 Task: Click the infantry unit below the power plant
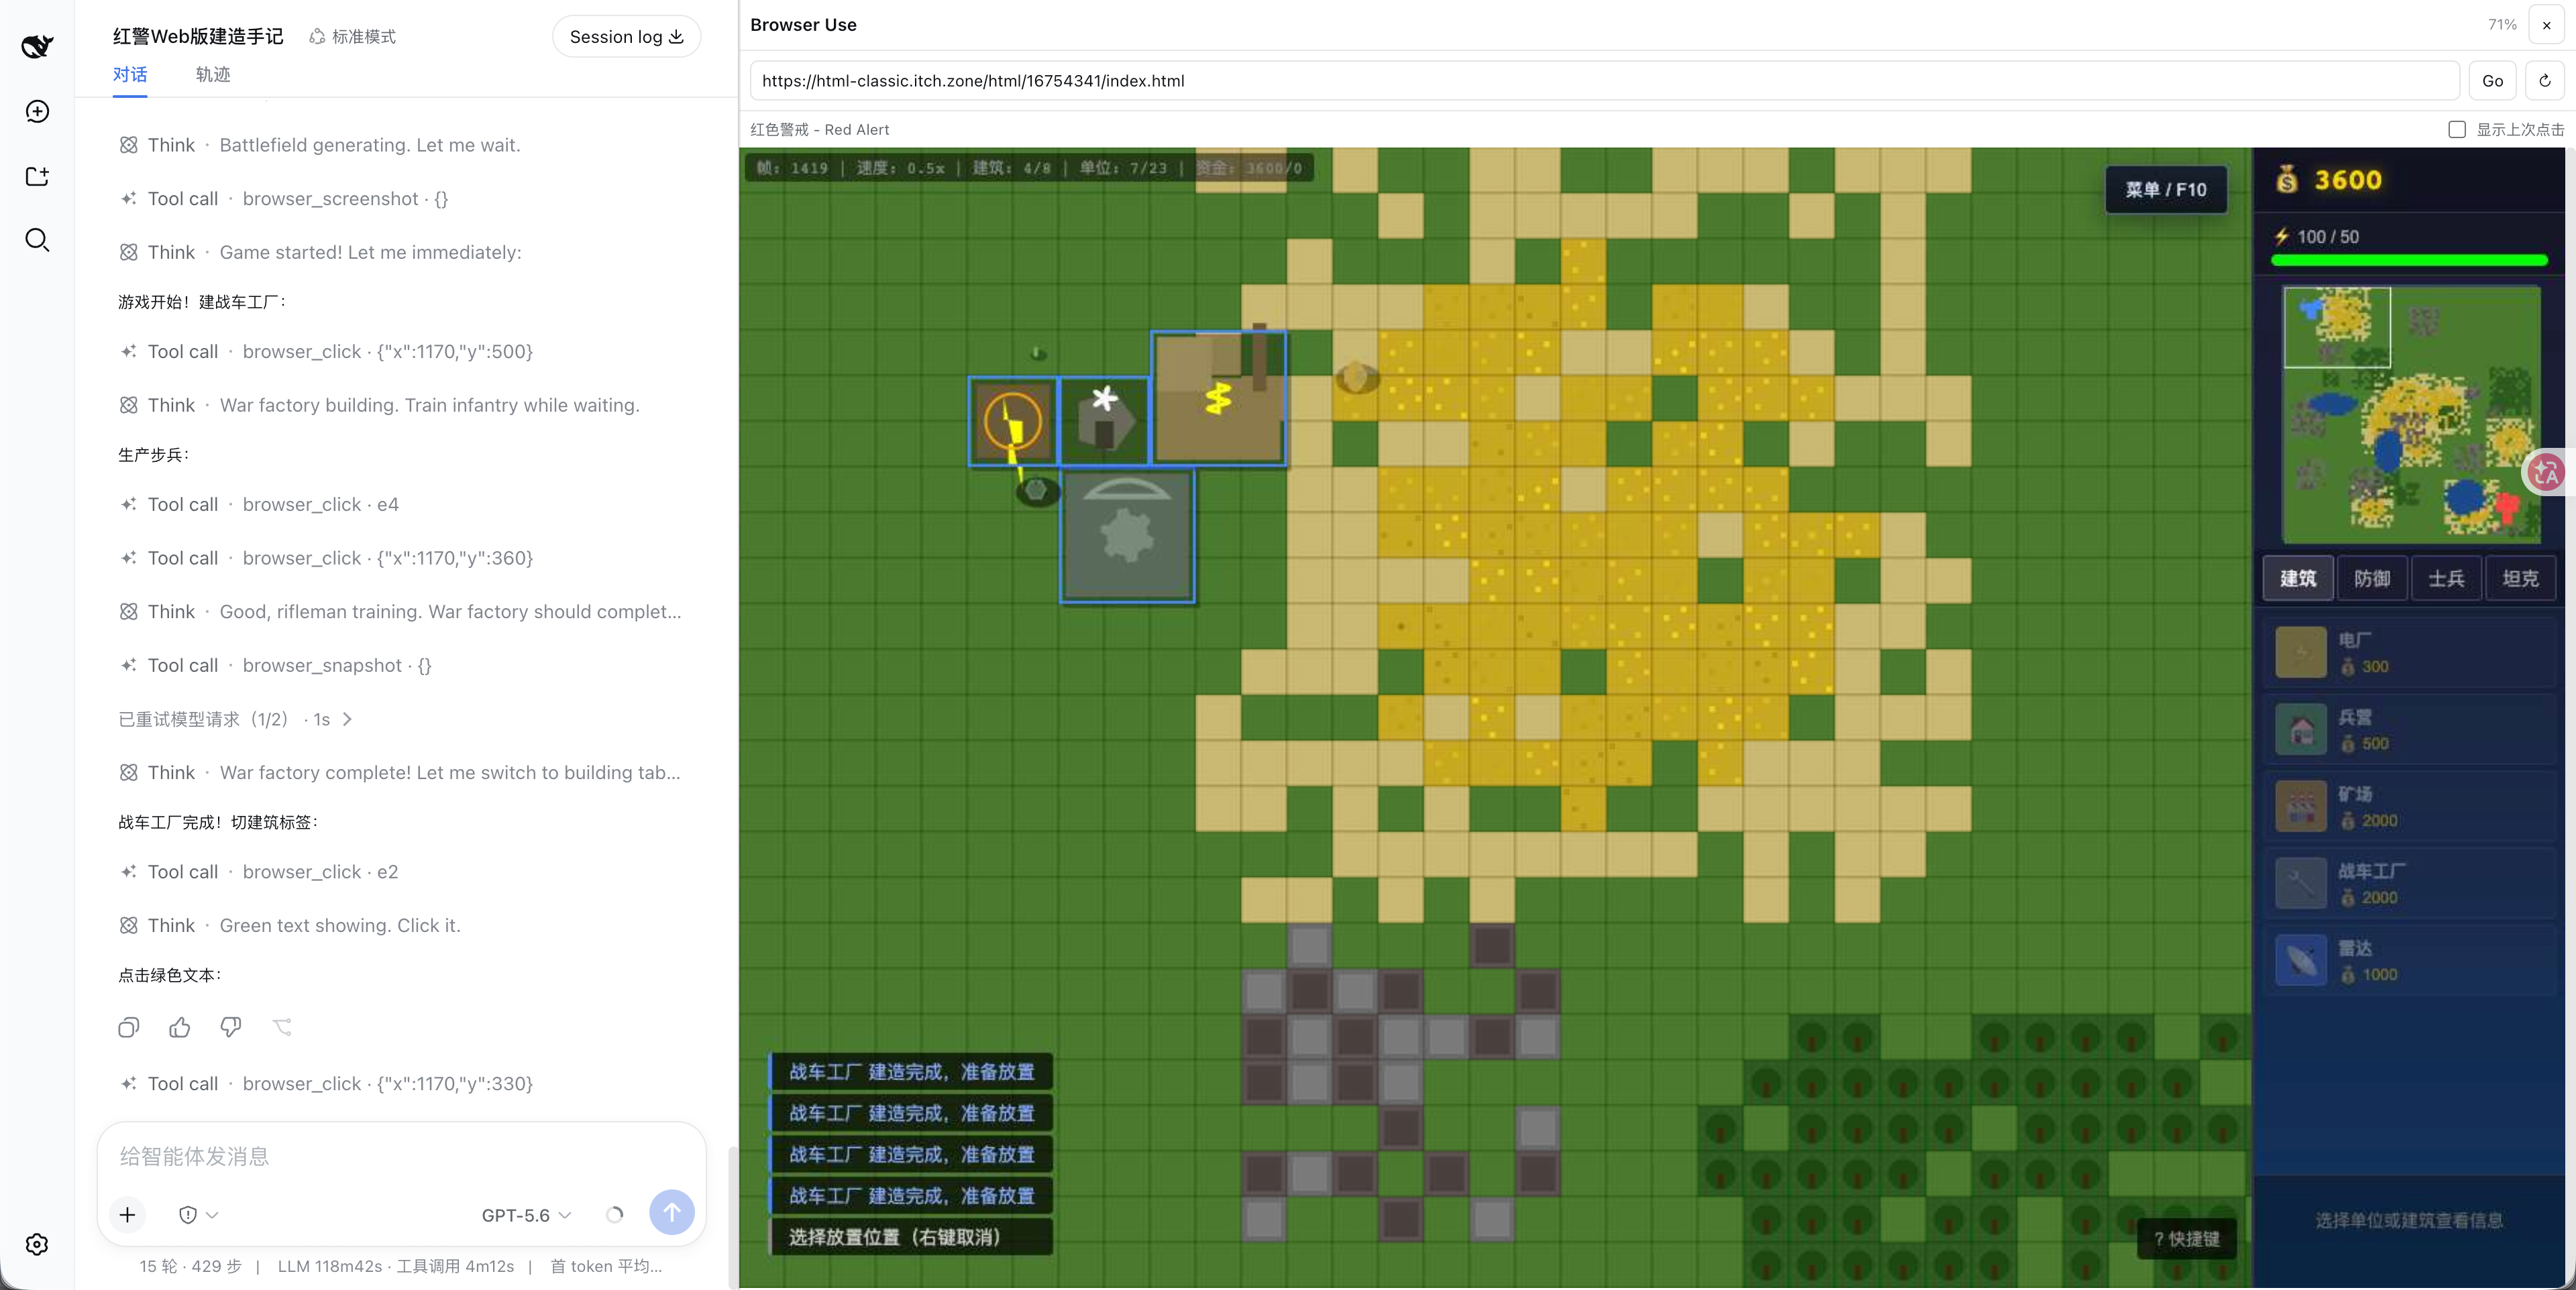[x=1037, y=491]
